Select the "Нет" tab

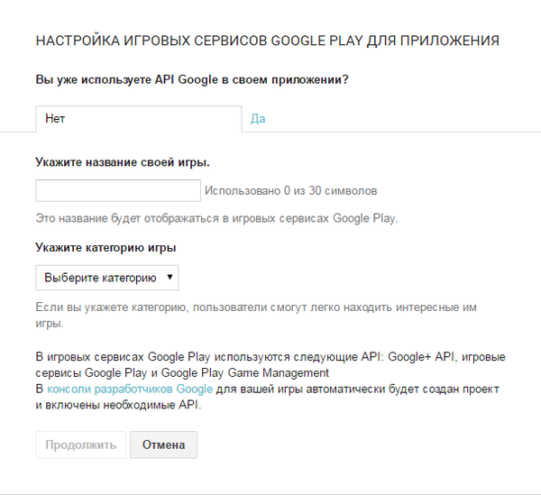[x=138, y=119]
